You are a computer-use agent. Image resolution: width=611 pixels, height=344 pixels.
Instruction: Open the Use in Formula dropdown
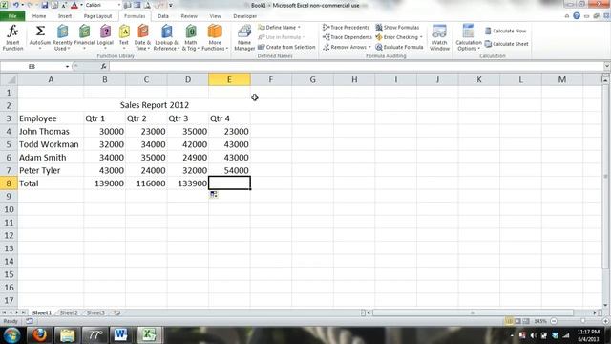tap(282, 37)
